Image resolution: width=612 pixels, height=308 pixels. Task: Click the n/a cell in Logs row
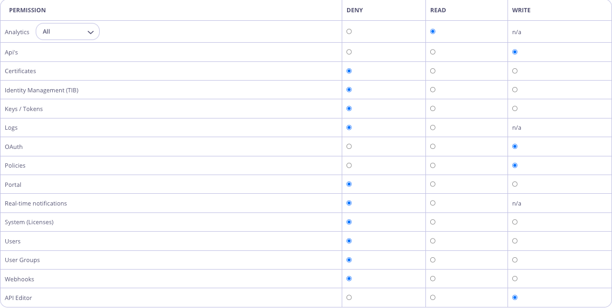(x=517, y=128)
